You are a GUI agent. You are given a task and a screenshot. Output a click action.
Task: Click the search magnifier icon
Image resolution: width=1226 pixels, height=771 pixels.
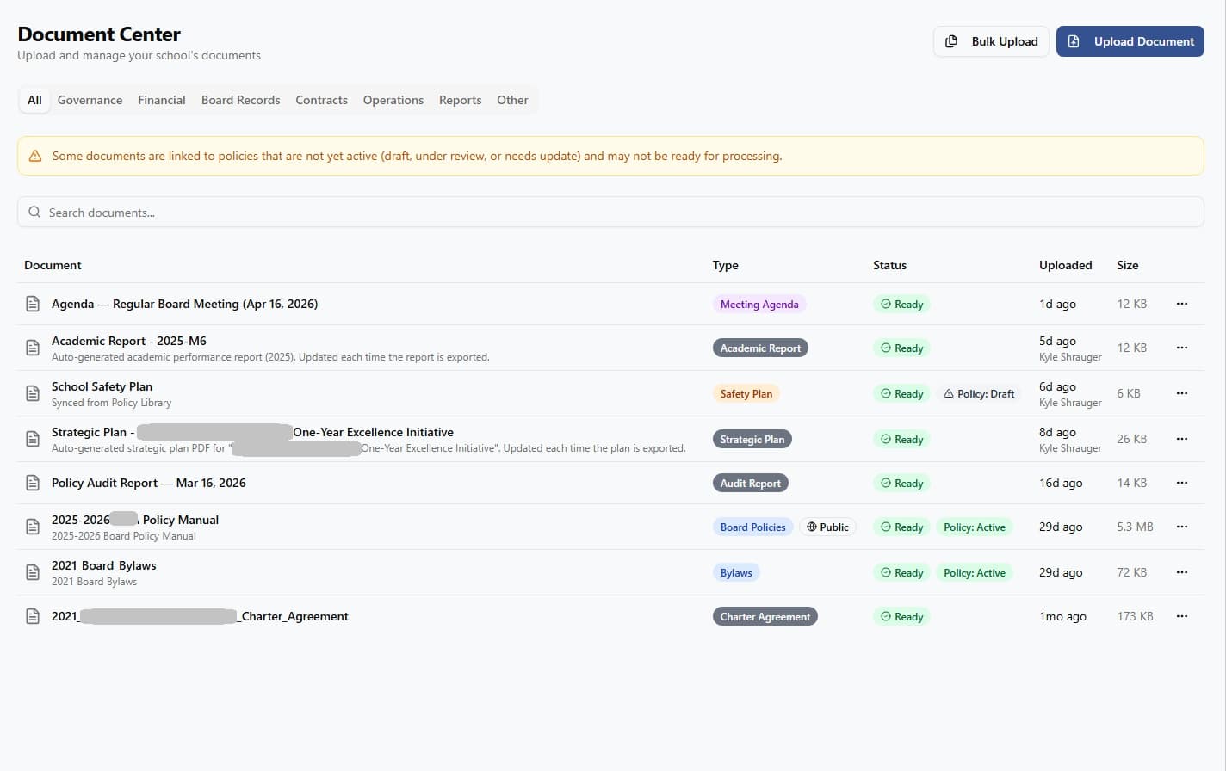click(x=34, y=212)
